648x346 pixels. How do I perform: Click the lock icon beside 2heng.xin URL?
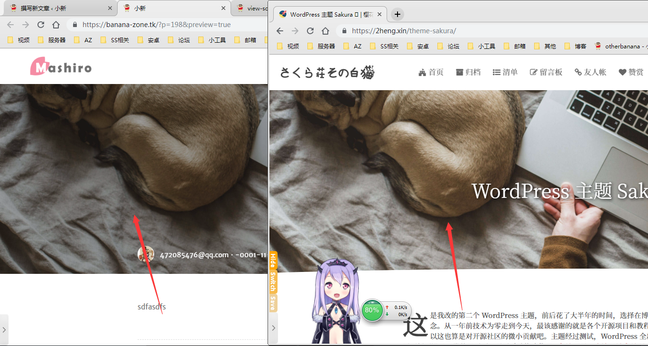344,31
